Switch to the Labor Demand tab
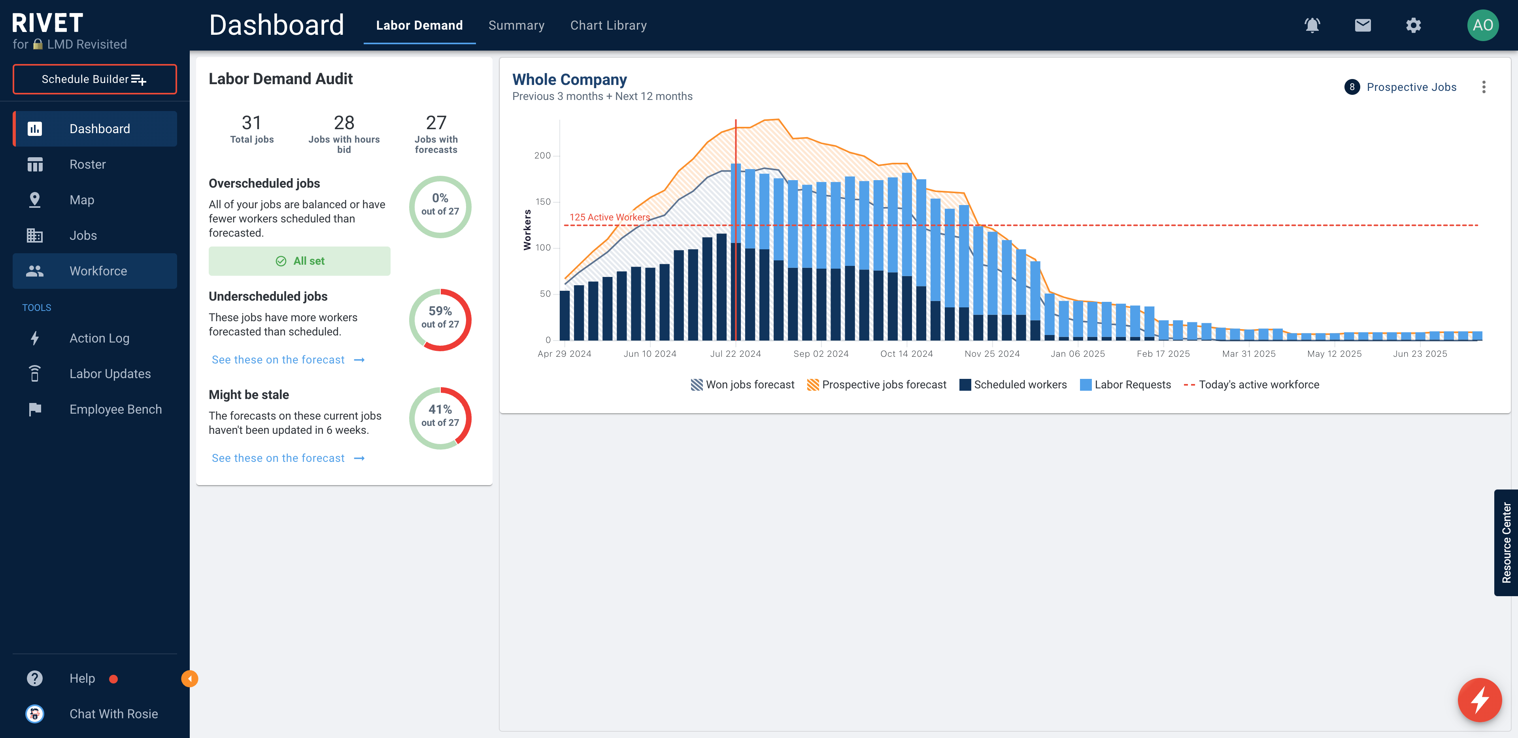This screenshot has height=738, width=1518. 419,25
